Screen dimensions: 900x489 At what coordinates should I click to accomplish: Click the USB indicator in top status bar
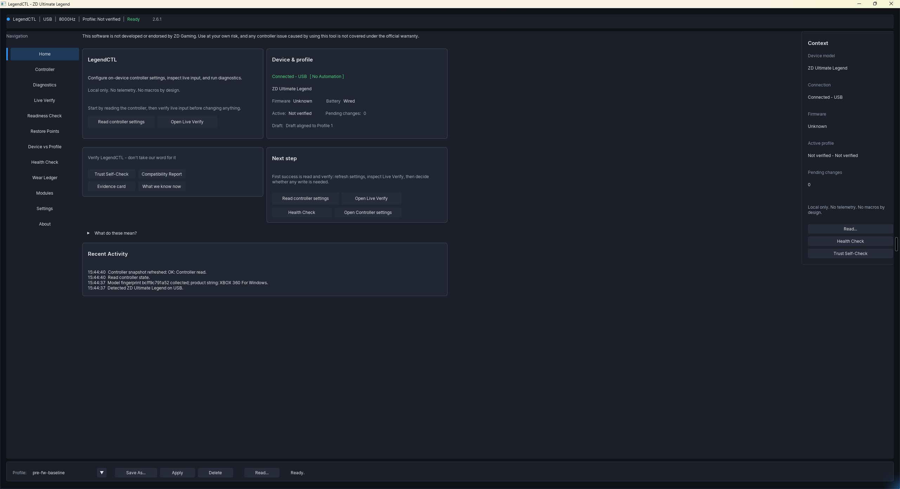coord(47,19)
